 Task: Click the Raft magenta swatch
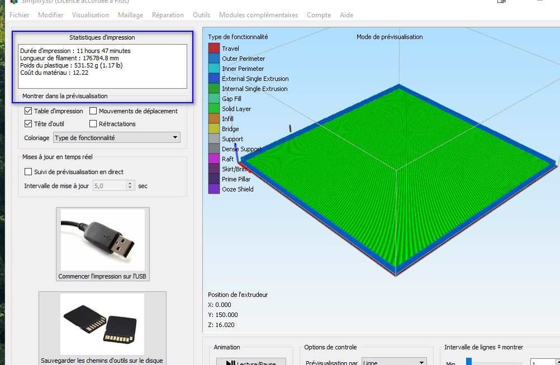pos(214,159)
